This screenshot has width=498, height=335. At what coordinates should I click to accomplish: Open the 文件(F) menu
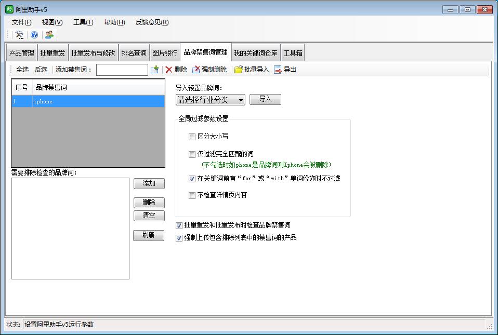click(x=22, y=22)
